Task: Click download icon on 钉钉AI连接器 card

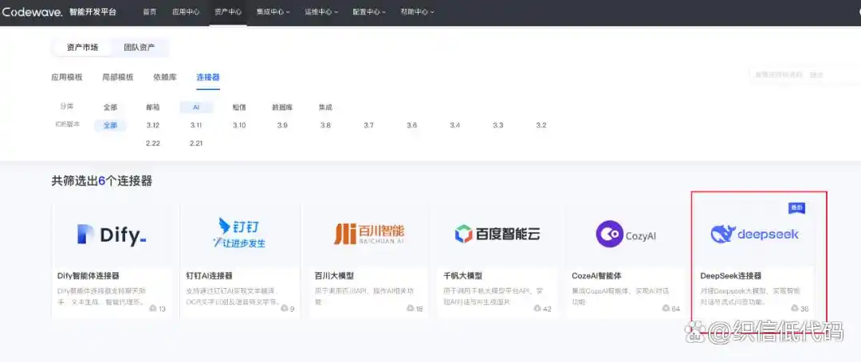Action: coord(285,309)
